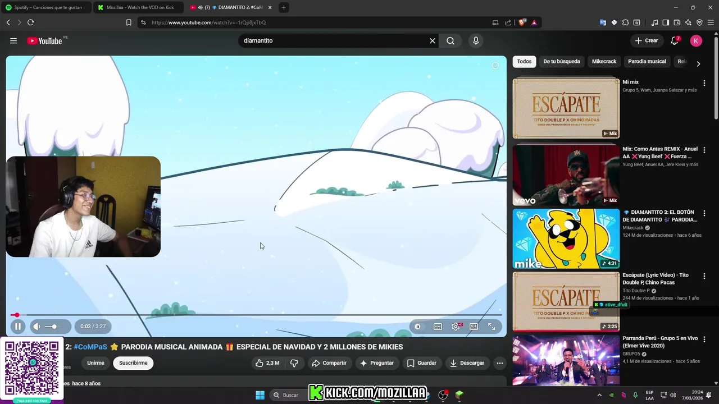Open a new browser tab
This screenshot has height=404, width=719.
pos(284,7)
